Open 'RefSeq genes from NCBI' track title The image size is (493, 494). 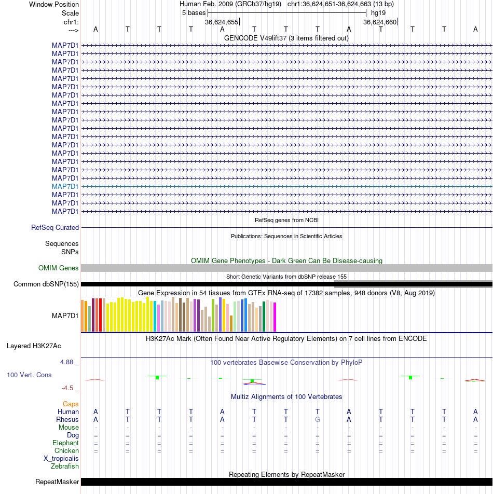286,220
